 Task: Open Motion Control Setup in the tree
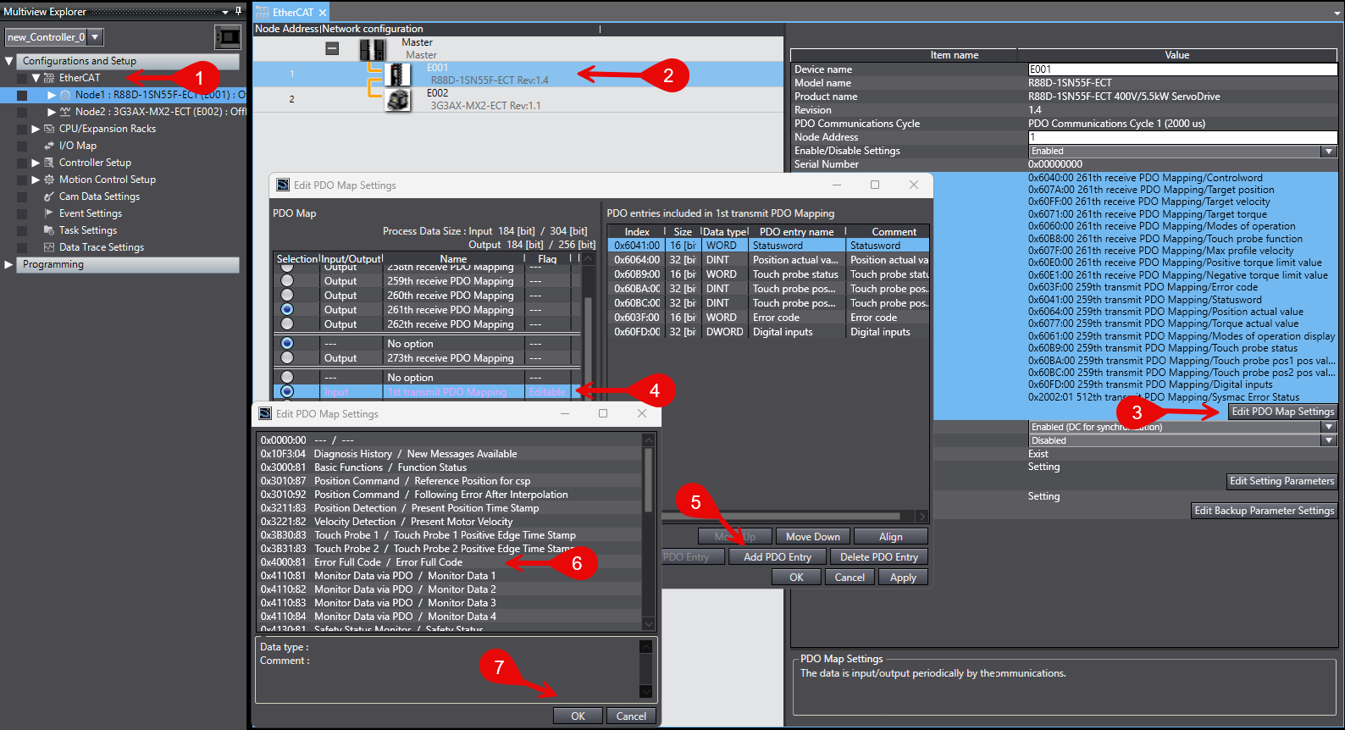tap(108, 180)
